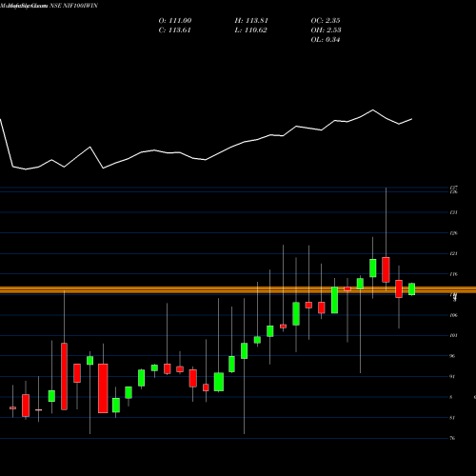Click the 126 price axis label
Viewport: 476px width, 476px height.
pos(453,233)
